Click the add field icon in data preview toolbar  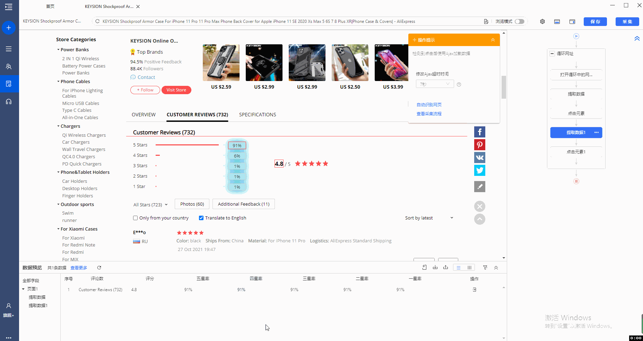click(425, 267)
